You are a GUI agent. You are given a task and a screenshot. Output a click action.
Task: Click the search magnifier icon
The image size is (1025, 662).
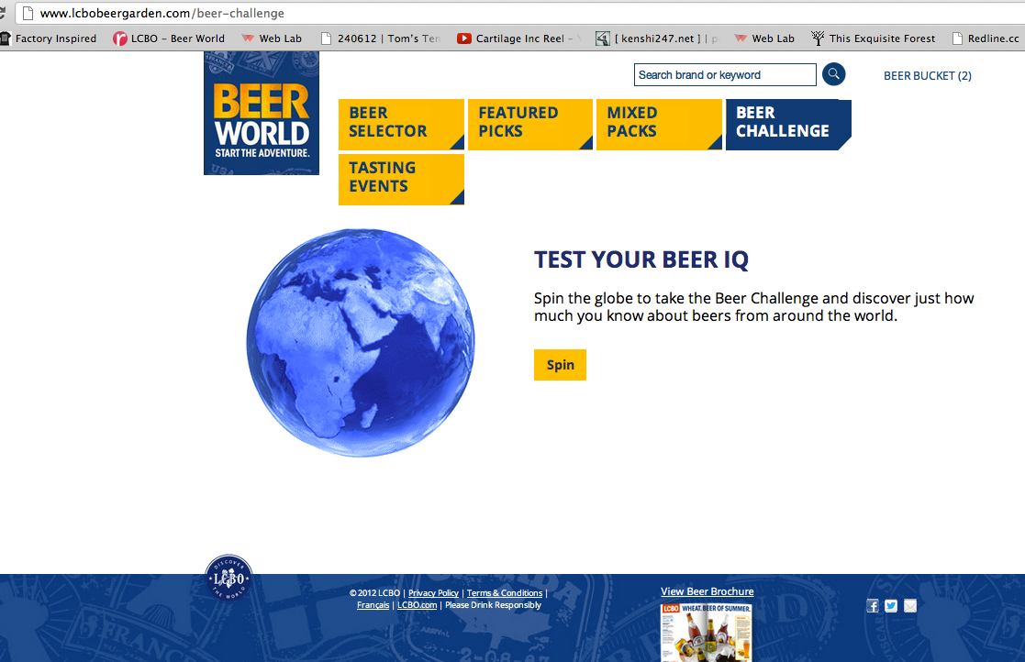coord(833,73)
